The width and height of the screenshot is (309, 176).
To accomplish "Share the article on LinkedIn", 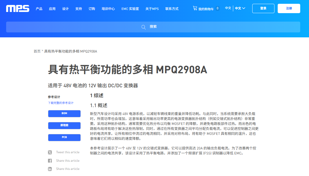I will click(50, 169).
